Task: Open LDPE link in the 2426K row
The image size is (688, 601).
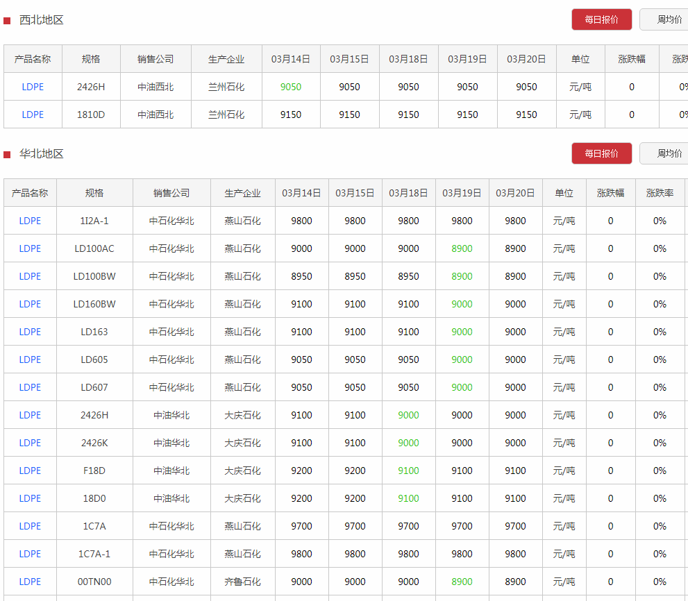Action: point(30,443)
